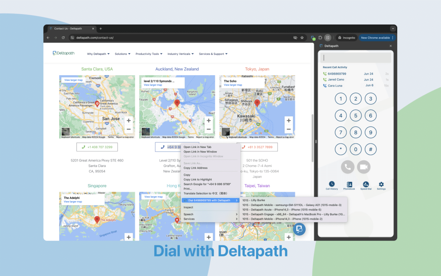Select Dial 6498869799 with Deltapath entry
Image resolution: width=441 pixels, height=276 pixels.
[x=211, y=201]
